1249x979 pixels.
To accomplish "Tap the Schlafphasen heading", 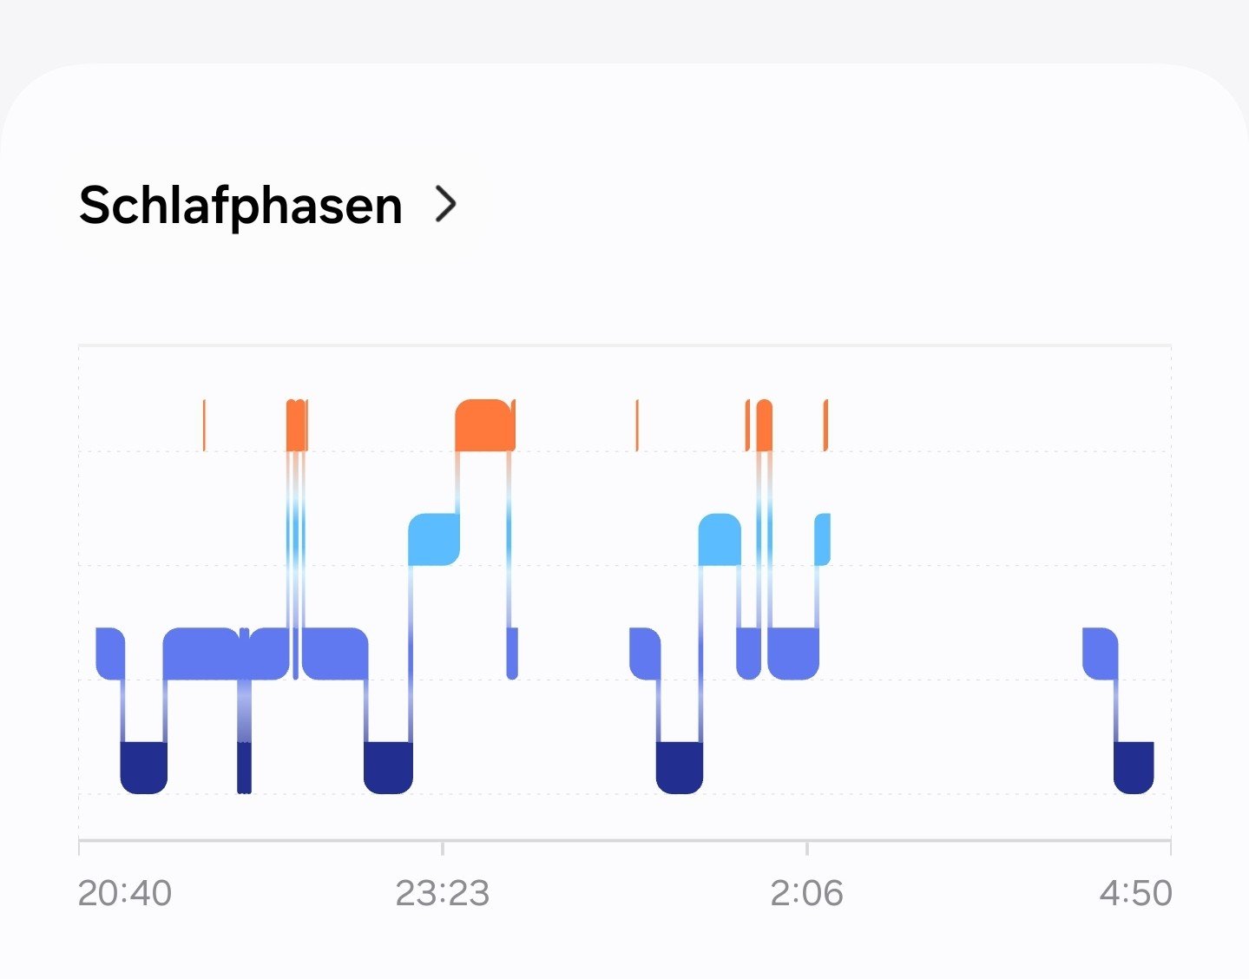I will [240, 206].
